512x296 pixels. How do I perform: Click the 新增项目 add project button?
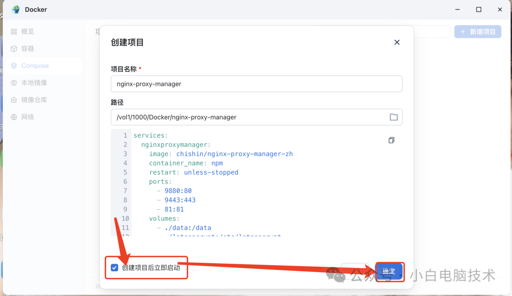[478, 32]
